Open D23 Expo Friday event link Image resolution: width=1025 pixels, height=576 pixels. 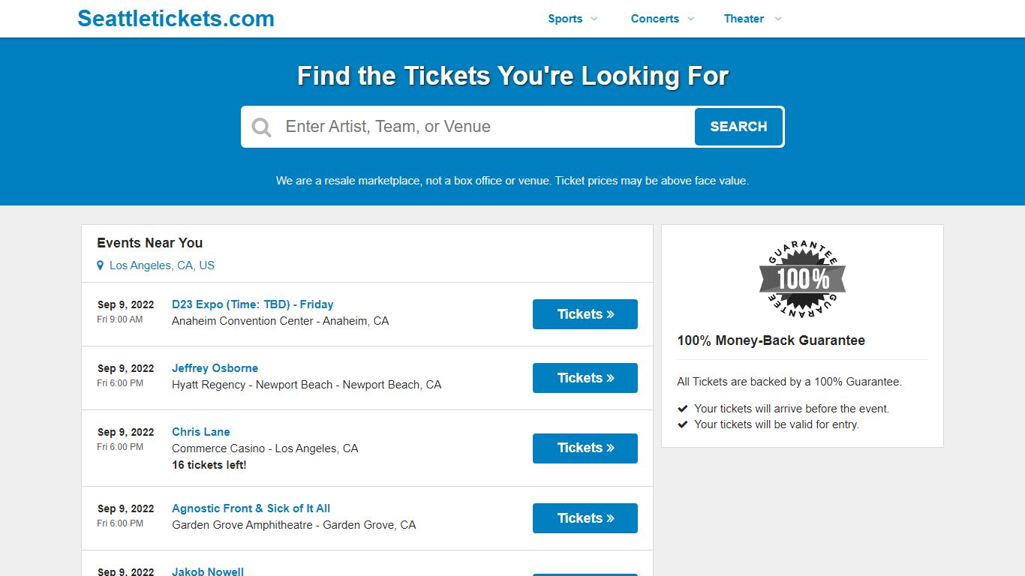coord(252,304)
